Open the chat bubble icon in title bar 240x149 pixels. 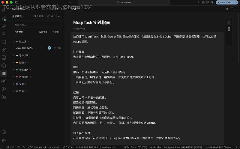[x=208, y=2]
